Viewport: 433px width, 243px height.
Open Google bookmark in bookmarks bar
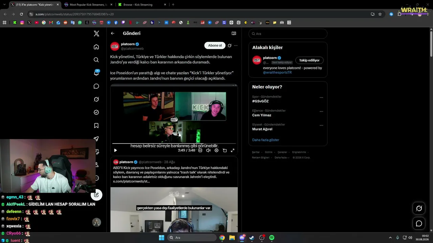(x=44, y=23)
